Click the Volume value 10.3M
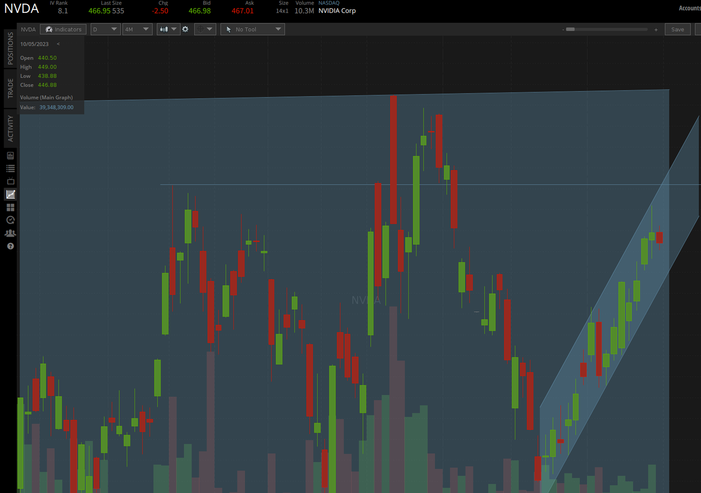The image size is (701, 493). [304, 11]
